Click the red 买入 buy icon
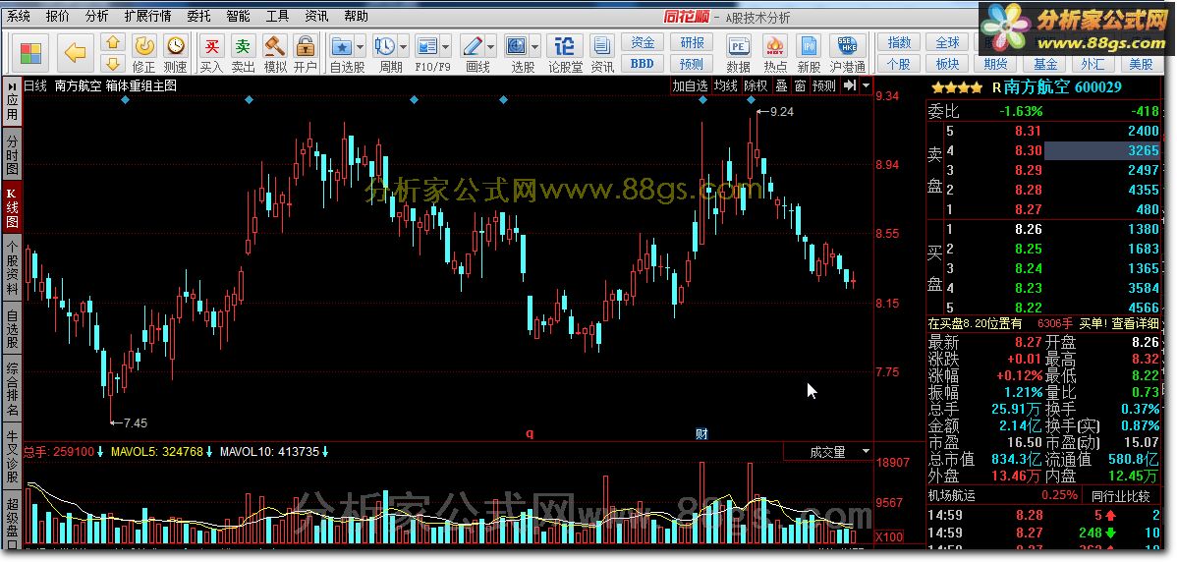1177x562 pixels. [x=211, y=46]
